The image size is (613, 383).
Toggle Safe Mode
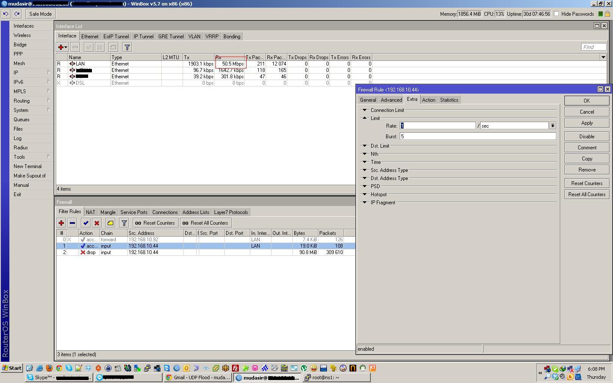40,14
